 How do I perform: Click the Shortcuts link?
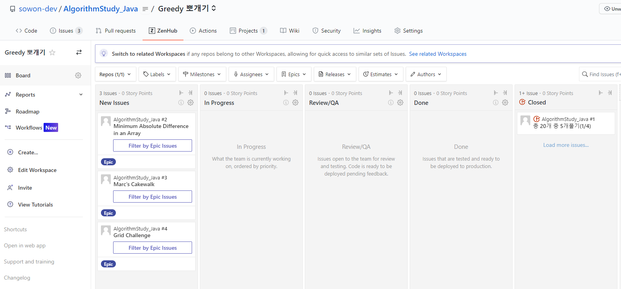coord(15,229)
